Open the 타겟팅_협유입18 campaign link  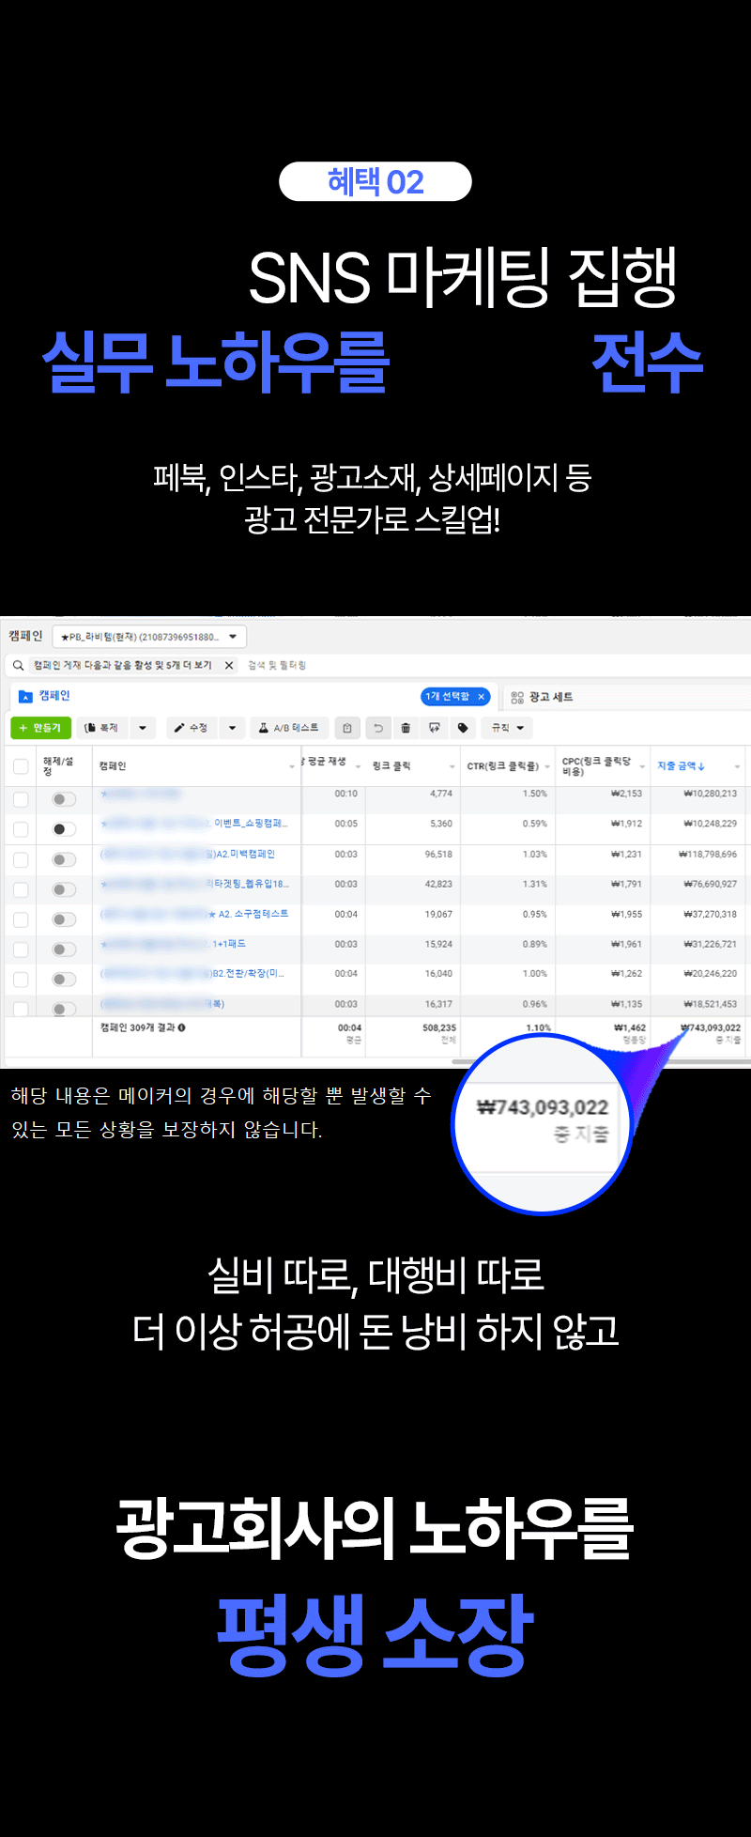(195, 884)
